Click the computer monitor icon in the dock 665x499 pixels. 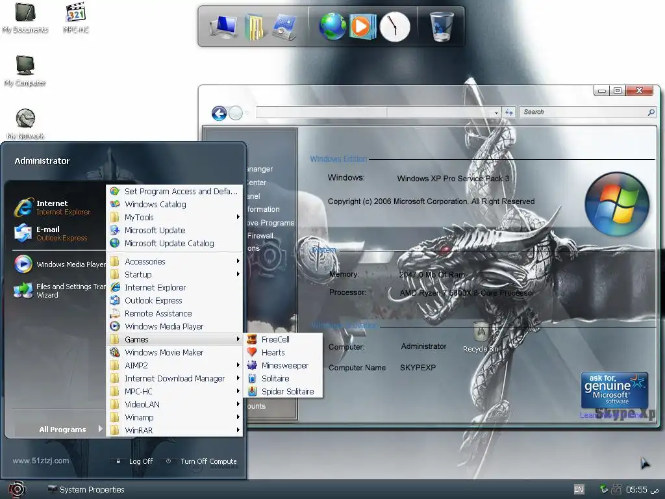click(224, 27)
